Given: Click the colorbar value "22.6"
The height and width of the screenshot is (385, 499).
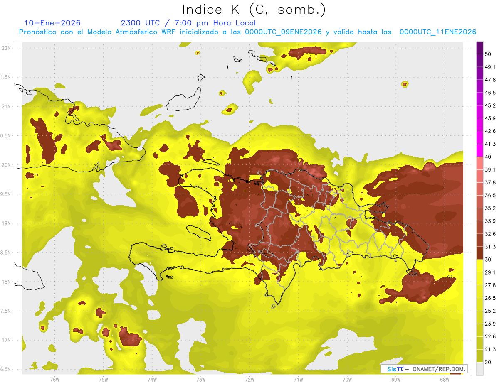Looking at the screenshot, I should [490, 336].
